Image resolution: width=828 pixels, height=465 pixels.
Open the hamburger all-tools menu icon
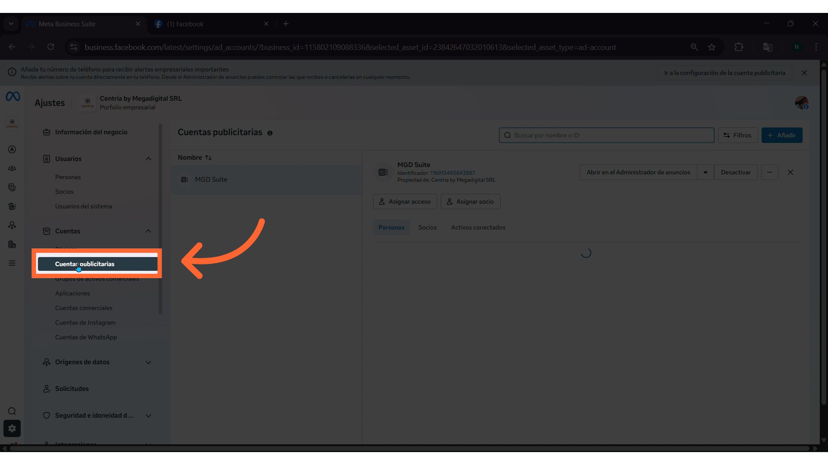[12, 263]
